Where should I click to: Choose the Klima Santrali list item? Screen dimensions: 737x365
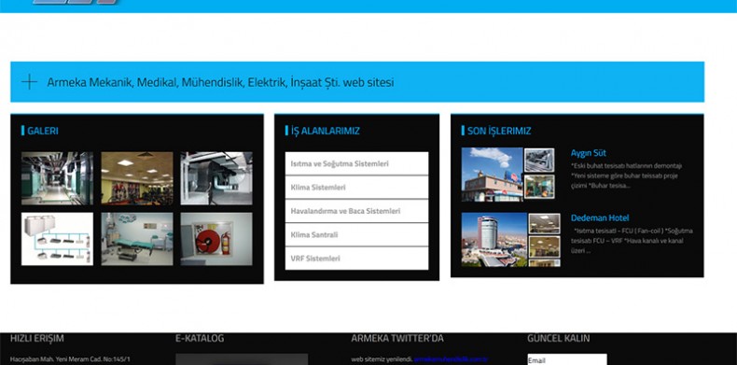pos(356,234)
